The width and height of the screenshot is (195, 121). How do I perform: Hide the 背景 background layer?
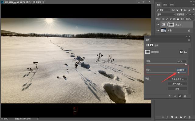(158, 31)
